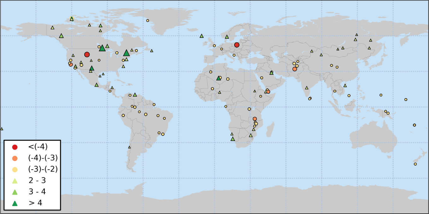Image resolution: width=429 pixels, height=214 pixels.
Task: Click the "3 - 4" legend entry text
Action: 39,192
